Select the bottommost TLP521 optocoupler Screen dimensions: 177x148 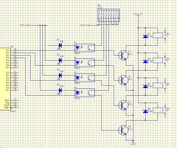[x=84, y=93]
